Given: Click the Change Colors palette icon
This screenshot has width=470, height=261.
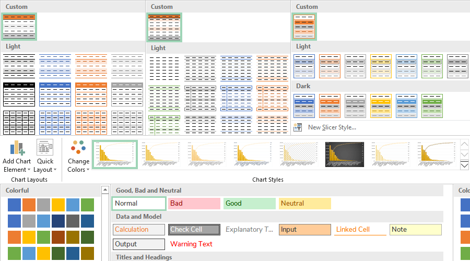Looking at the screenshot, I should click(78, 147).
